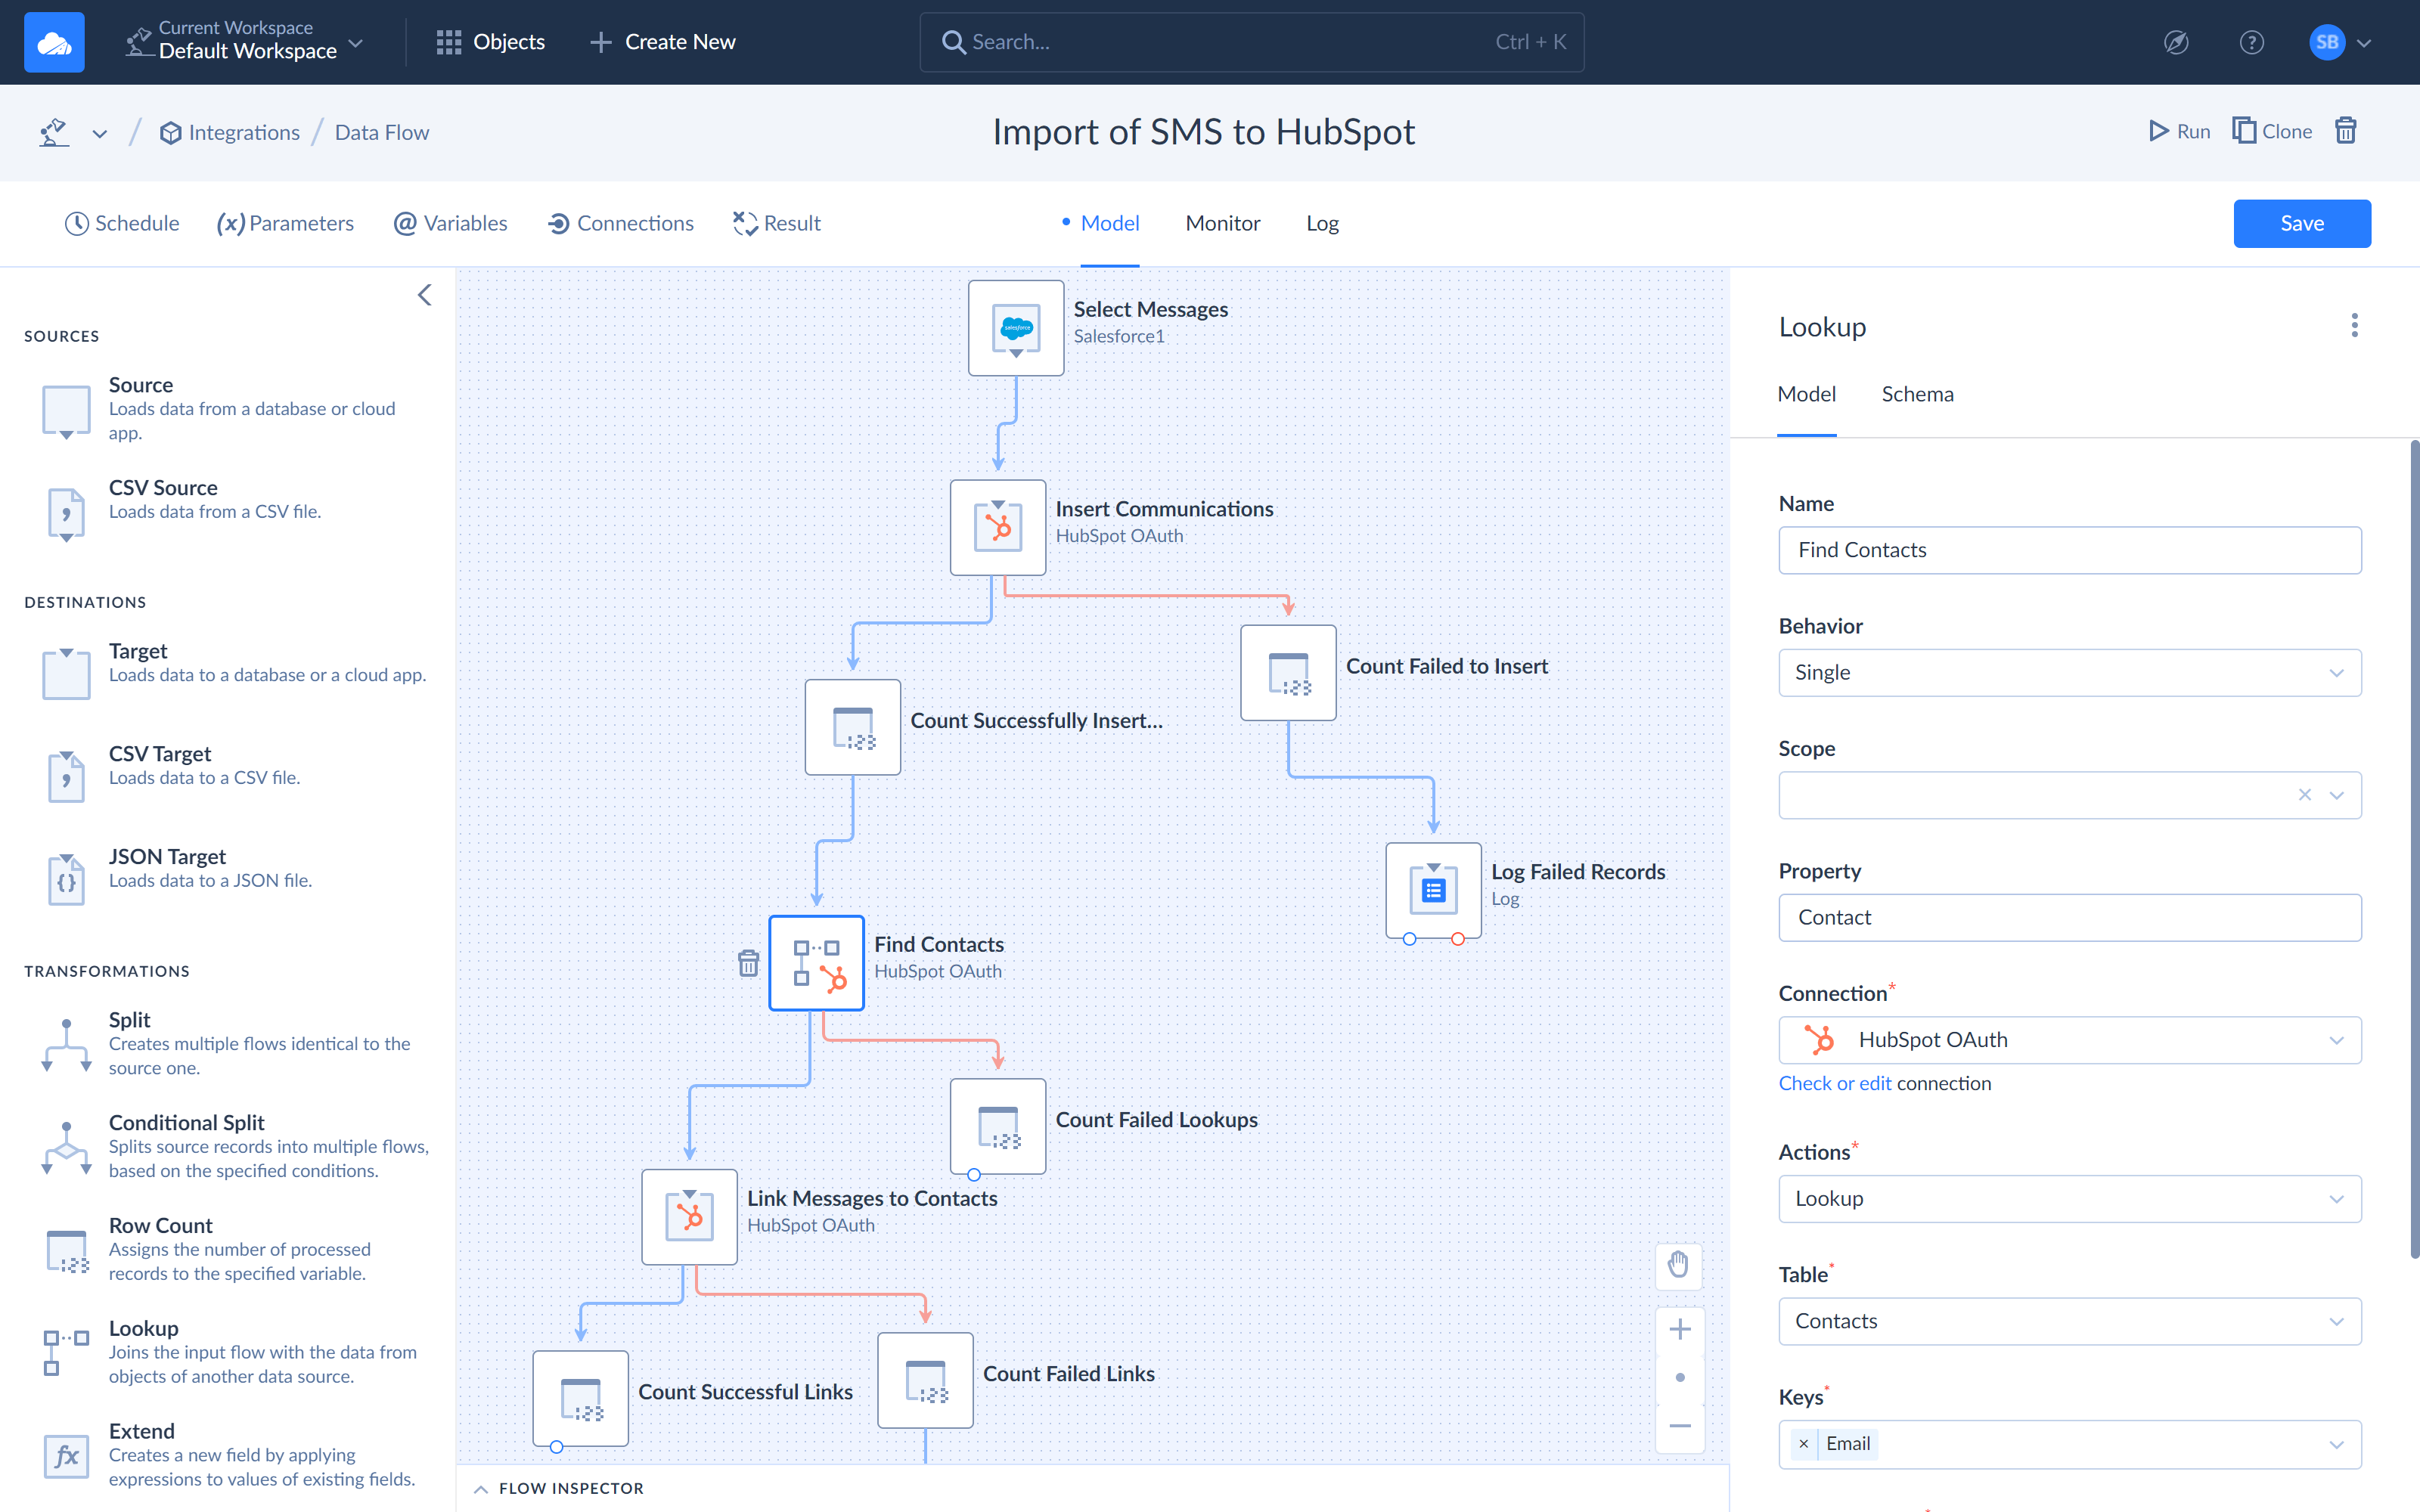Open Schedule settings via the clock icon
2420x1512 pixels.
point(78,223)
